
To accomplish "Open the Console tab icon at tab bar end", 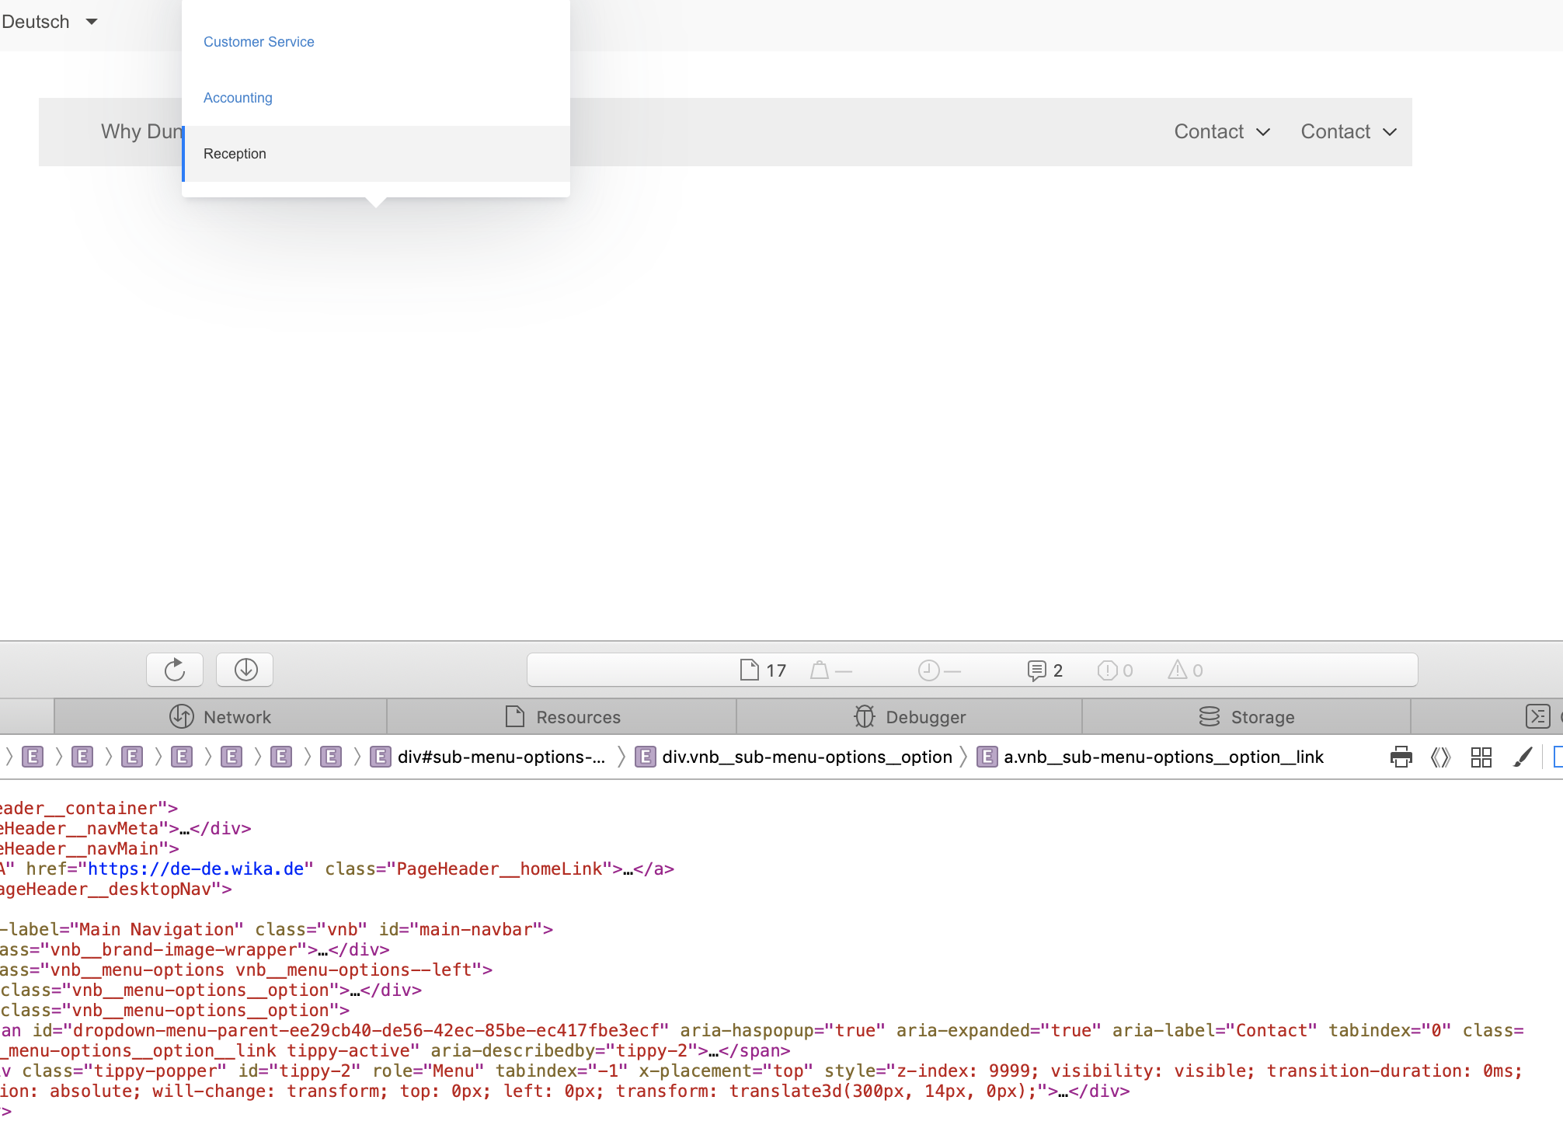I will click(1538, 716).
